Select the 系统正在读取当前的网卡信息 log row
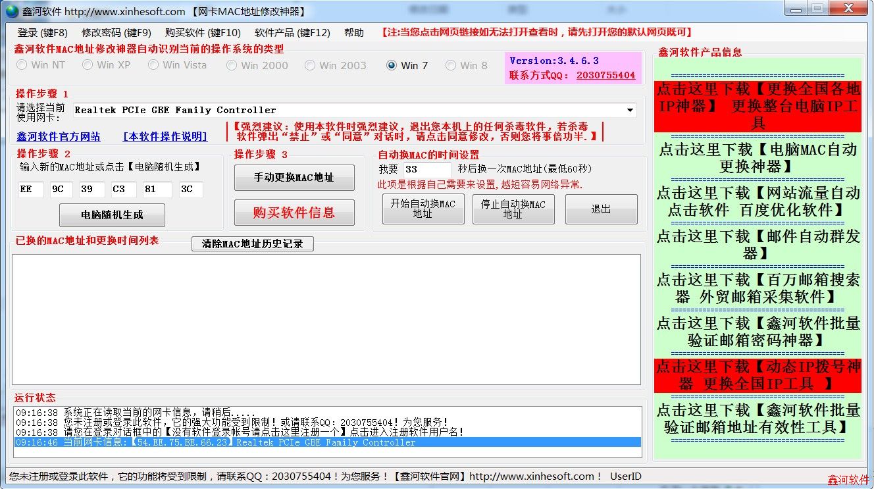This screenshot has width=874, height=489. (328, 412)
